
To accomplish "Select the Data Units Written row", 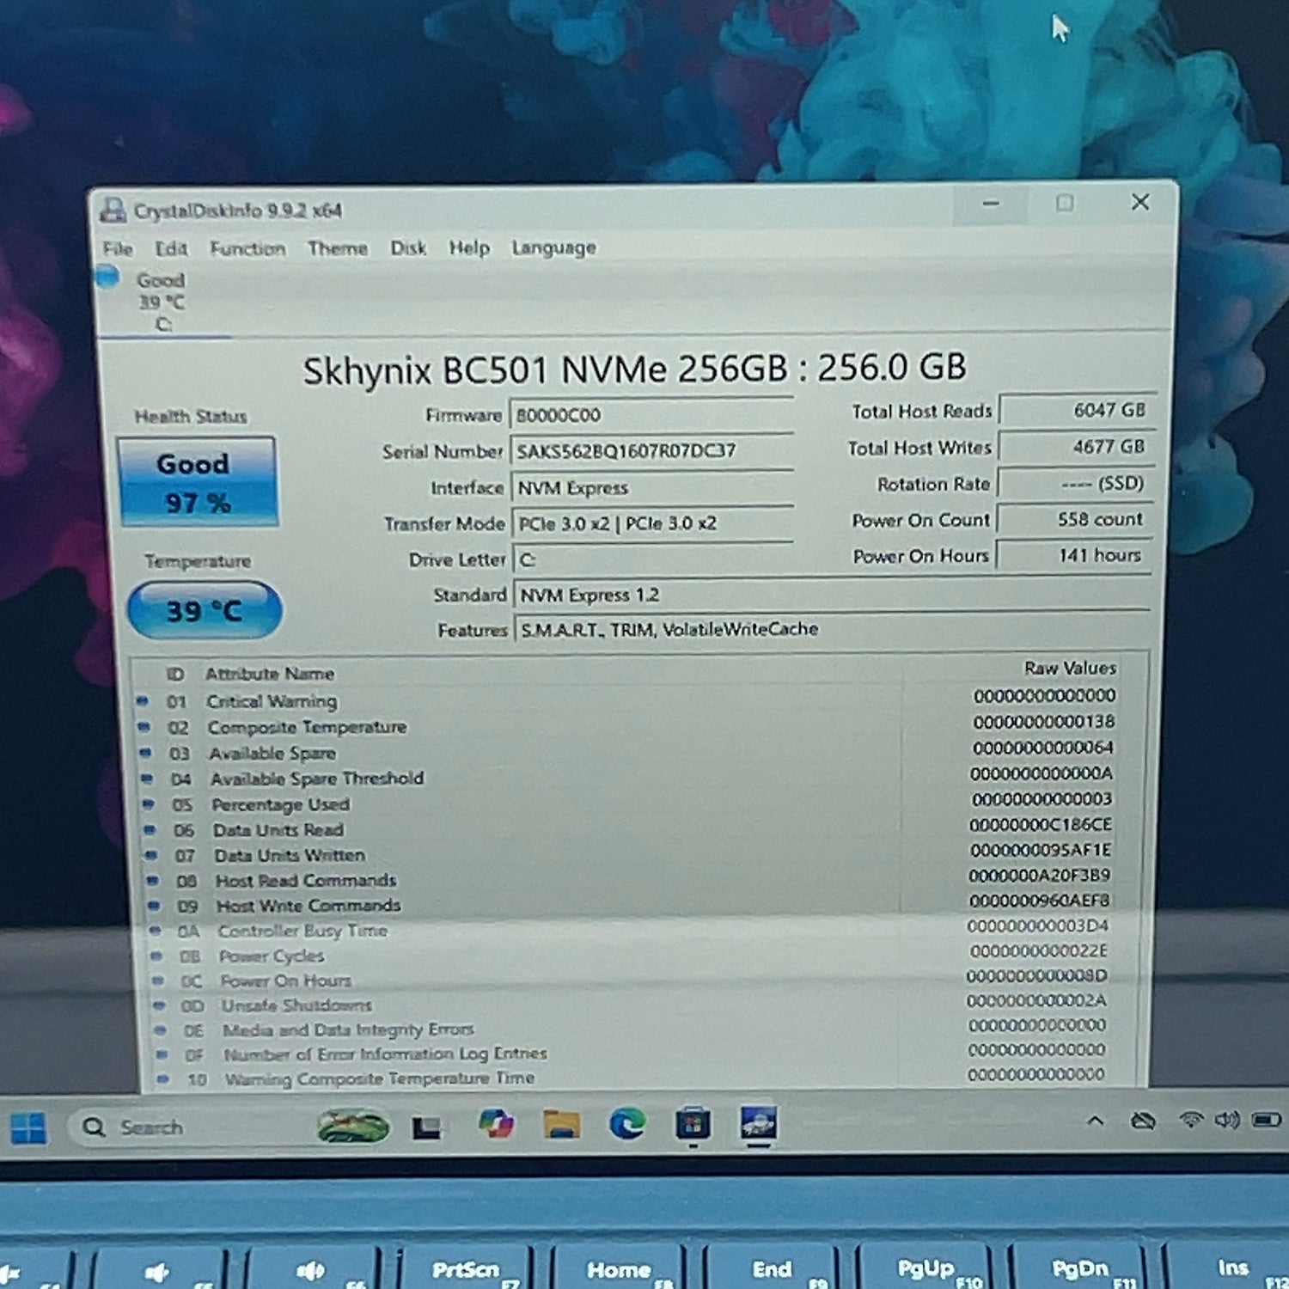I will (x=638, y=853).
